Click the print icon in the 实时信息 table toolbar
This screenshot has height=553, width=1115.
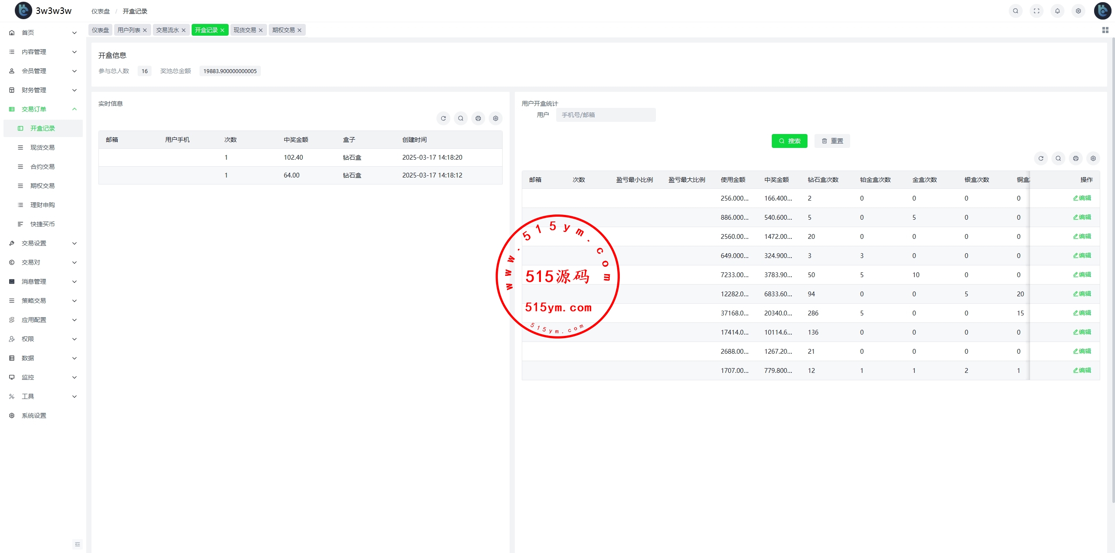tap(478, 118)
